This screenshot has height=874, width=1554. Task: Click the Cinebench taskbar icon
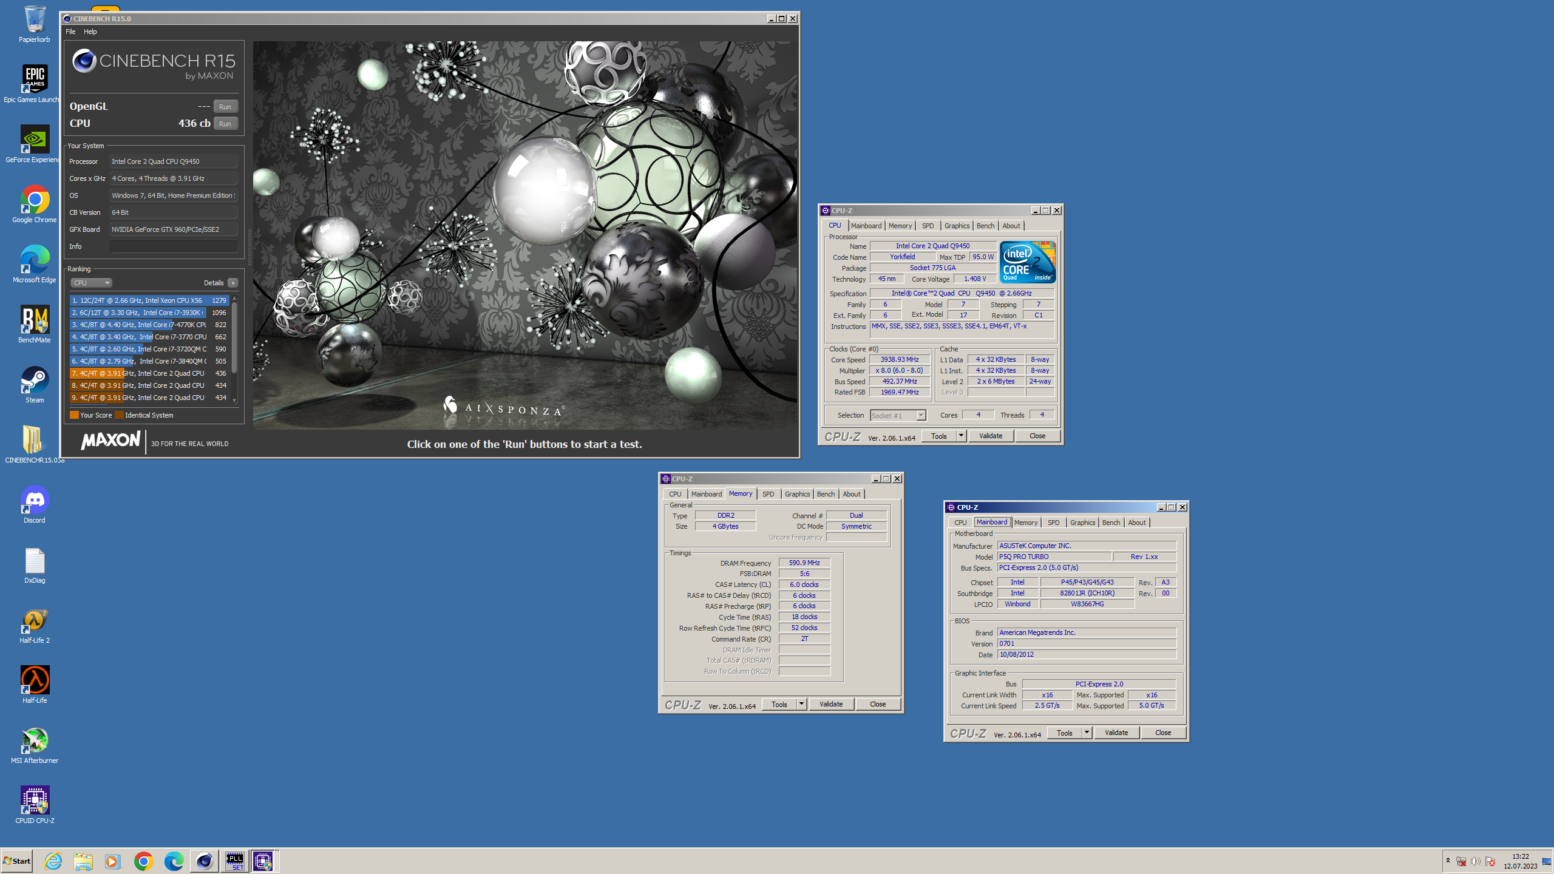[x=204, y=861]
